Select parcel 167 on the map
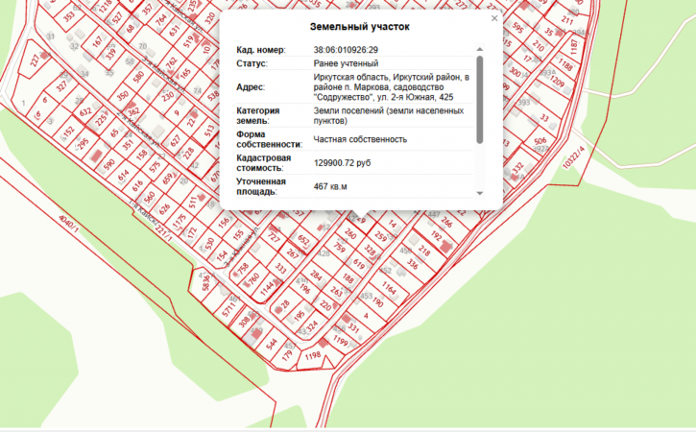 (x=97, y=41)
